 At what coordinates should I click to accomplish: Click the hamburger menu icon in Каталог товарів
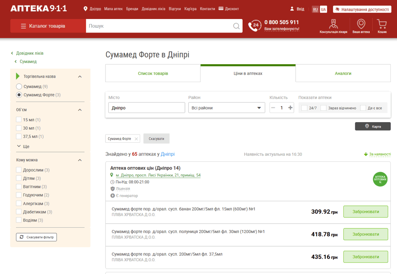pos(23,26)
